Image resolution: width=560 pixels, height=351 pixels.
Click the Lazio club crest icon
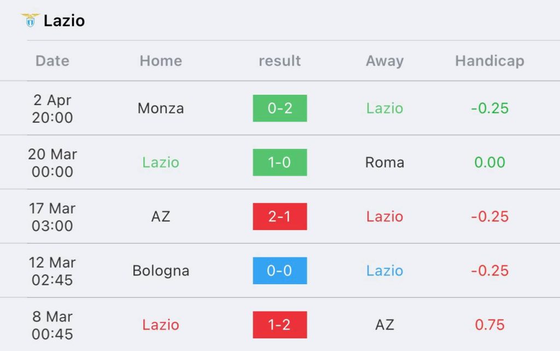31,20
